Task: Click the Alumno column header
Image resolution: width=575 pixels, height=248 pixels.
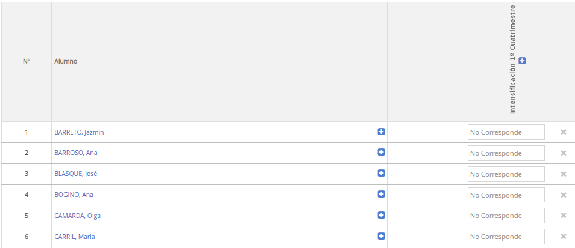Action: pos(66,61)
